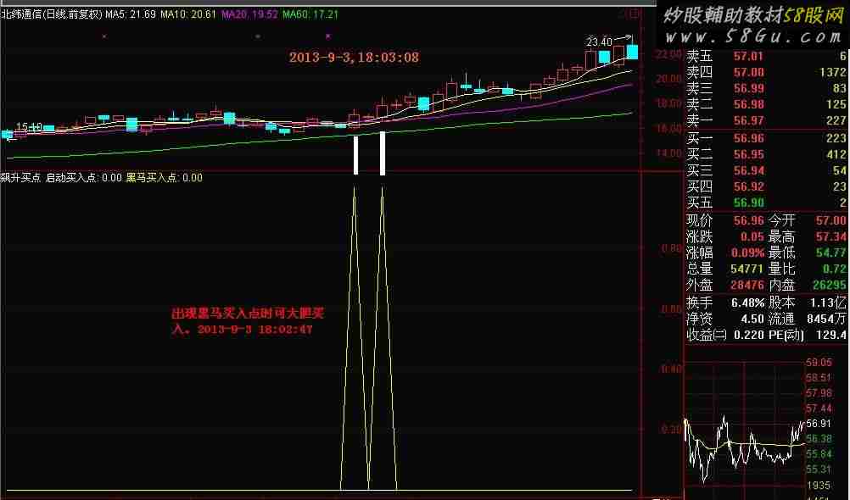The image size is (850, 500).
Task: Click the 57.98 intraday price label
Action: point(819,392)
